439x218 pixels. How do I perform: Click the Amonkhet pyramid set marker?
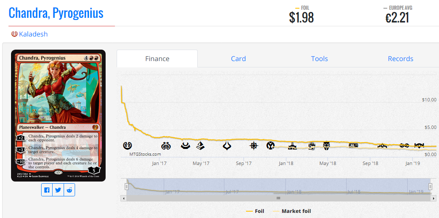[x=200, y=145]
